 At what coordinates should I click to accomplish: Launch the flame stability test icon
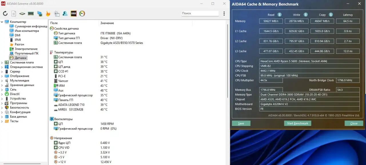tap(48, 13)
